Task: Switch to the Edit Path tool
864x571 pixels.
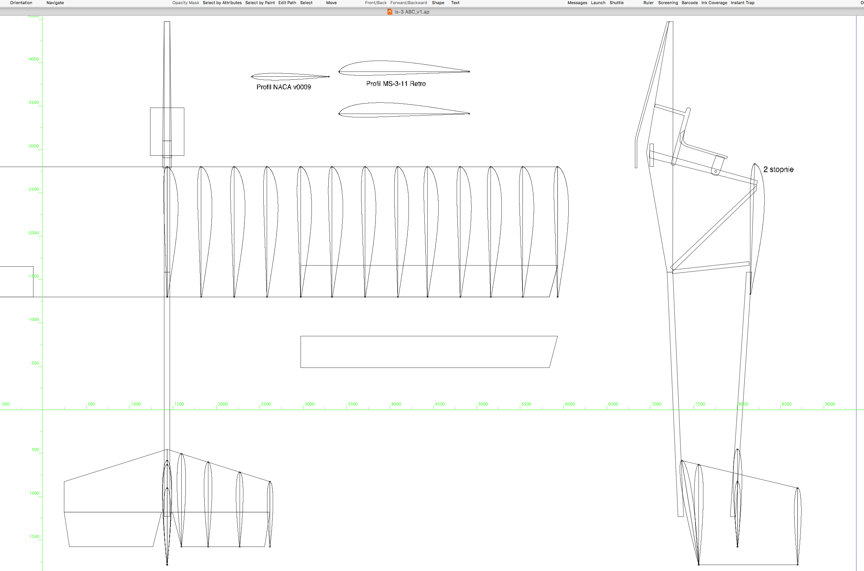Action: click(x=287, y=3)
